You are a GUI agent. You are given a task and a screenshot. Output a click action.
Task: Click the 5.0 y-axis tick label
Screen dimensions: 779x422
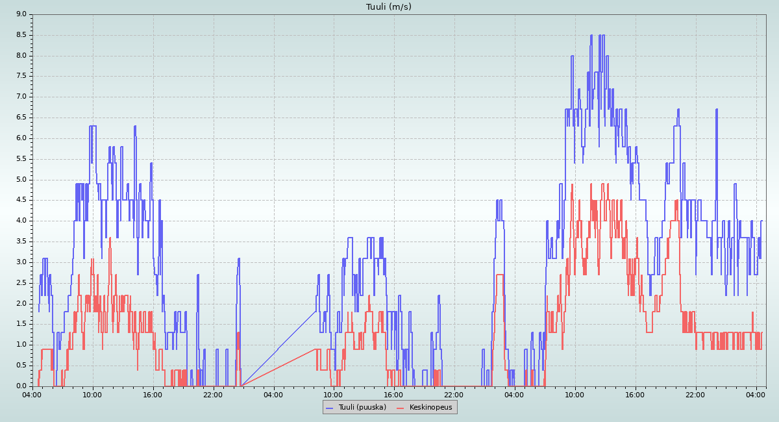click(21, 180)
